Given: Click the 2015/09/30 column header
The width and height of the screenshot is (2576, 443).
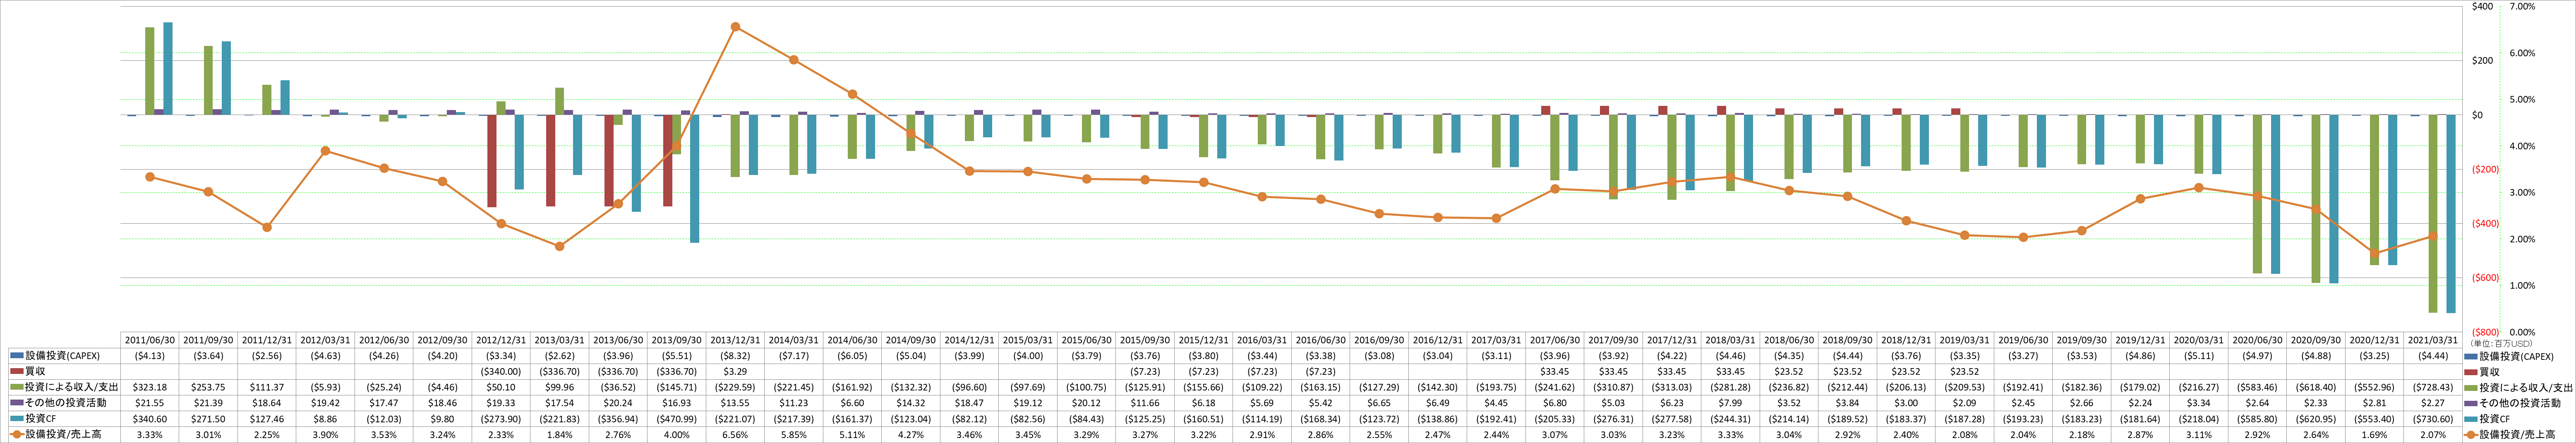Looking at the screenshot, I should click(1144, 340).
